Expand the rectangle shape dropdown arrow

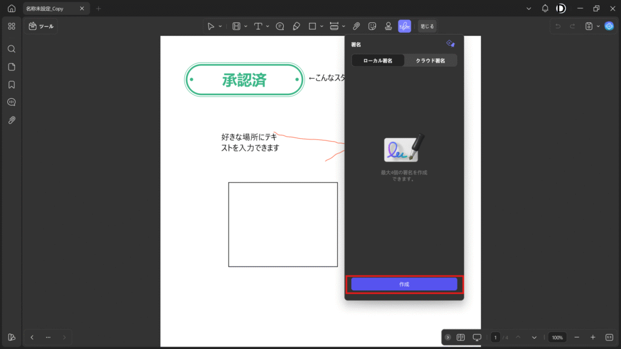tap(321, 26)
